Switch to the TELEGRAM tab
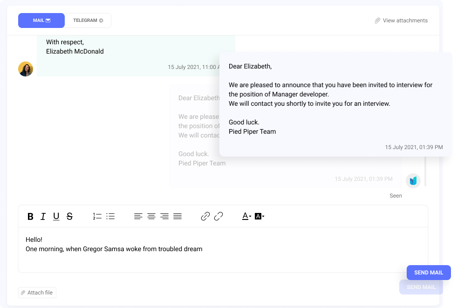Viewport: 457px width, 308px height. pyautogui.click(x=88, y=20)
